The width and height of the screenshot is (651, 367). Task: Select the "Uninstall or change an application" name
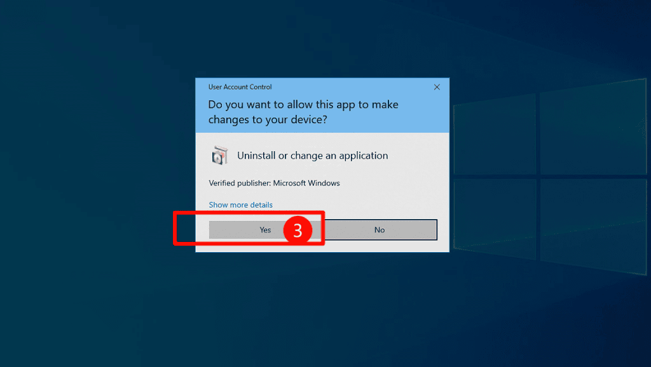click(x=312, y=156)
